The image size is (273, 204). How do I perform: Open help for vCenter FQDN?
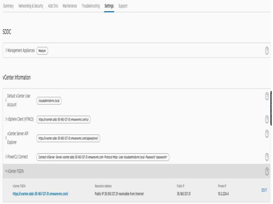tap(267, 171)
